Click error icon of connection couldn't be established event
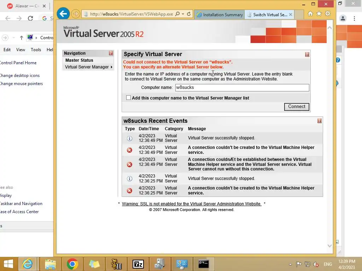The width and height of the screenshot is (362, 271). point(129,164)
